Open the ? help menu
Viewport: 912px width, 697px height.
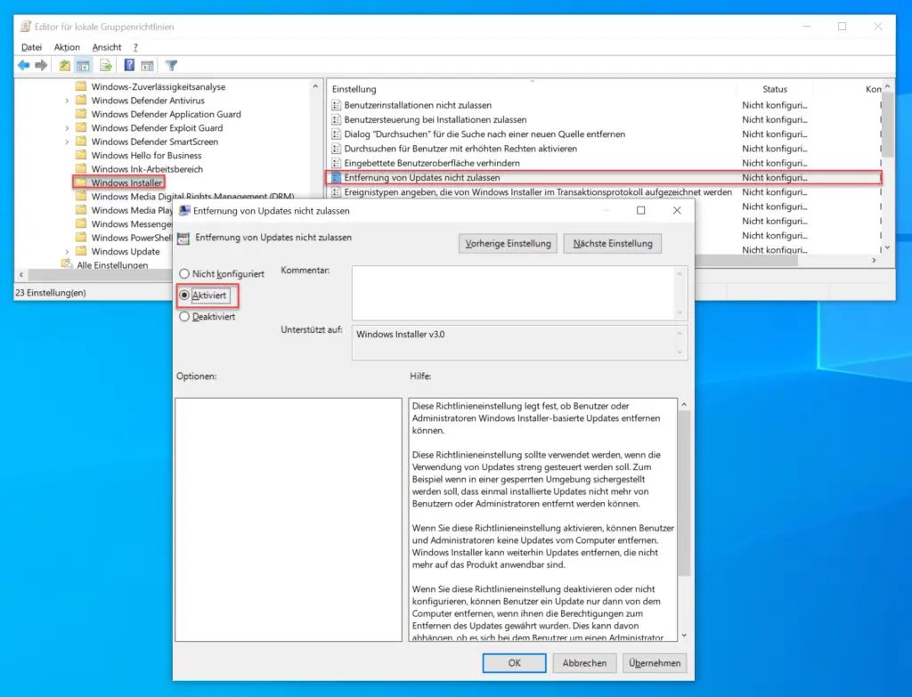(135, 47)
